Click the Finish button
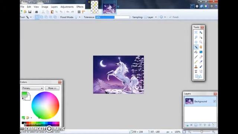 coord(174,17)
